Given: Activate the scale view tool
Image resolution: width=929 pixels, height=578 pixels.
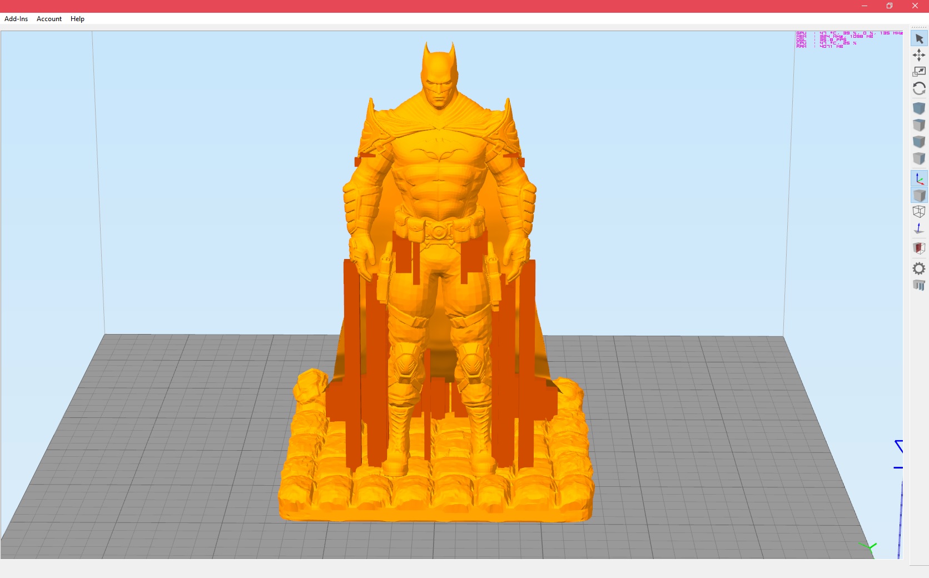Looking at the screenshot, I should coord(919,72).
